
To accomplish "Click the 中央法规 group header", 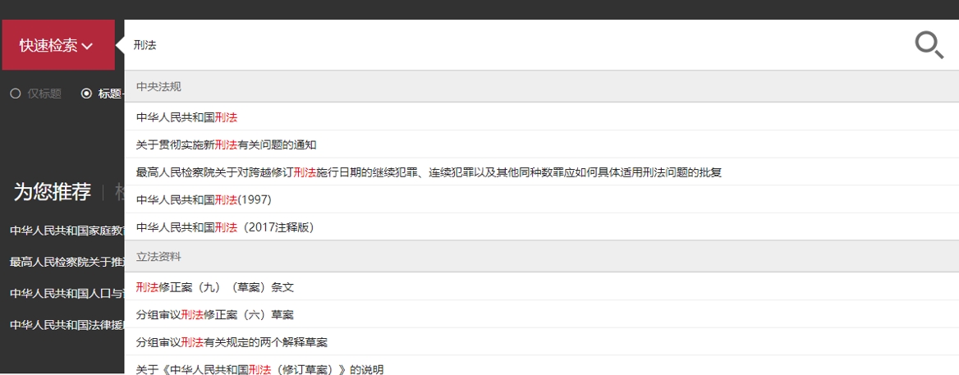I will [541, 87].
